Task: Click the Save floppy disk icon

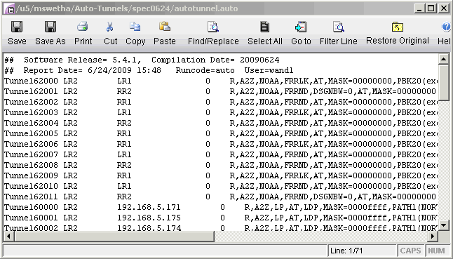Action: point(17,27)
